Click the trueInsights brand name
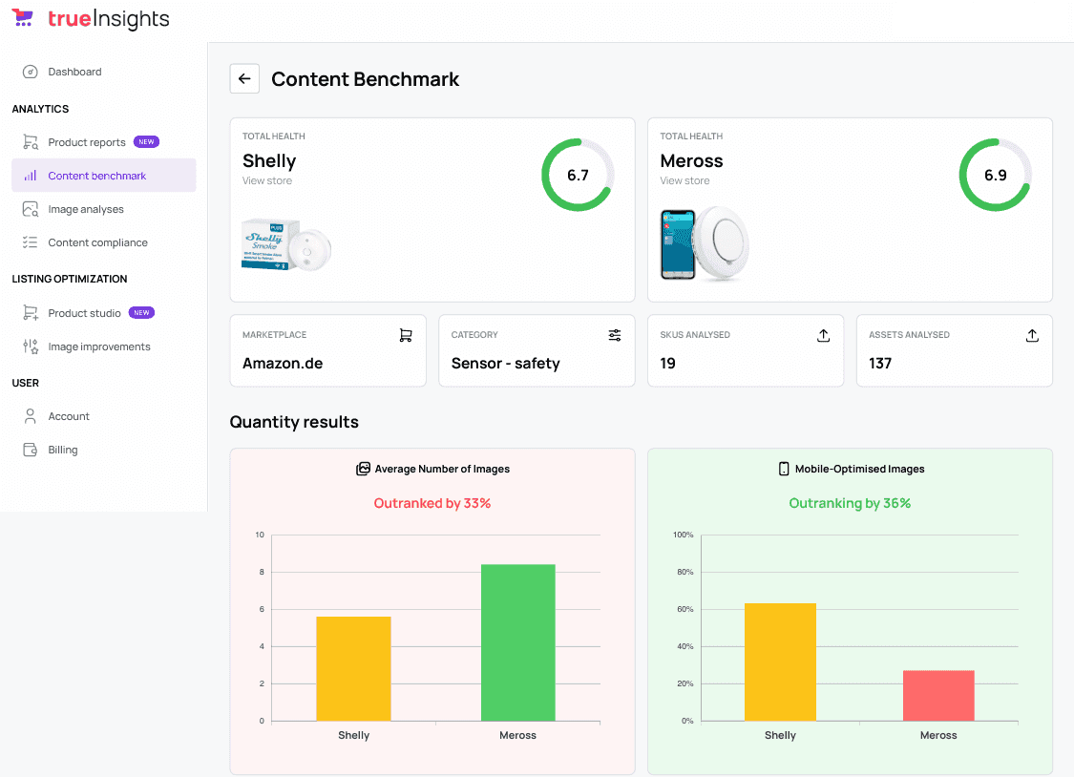Image resolution: width=1074 pixels, height=777 pixels. [108, 18]
